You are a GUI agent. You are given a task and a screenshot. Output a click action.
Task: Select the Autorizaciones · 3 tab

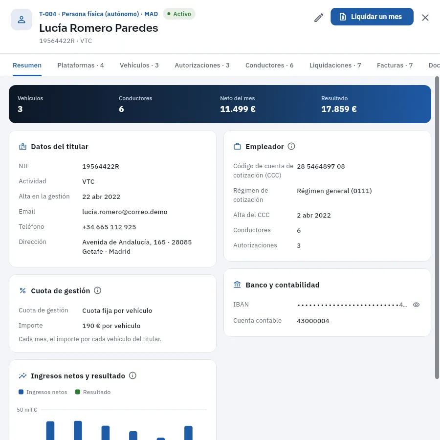point(202,66)
